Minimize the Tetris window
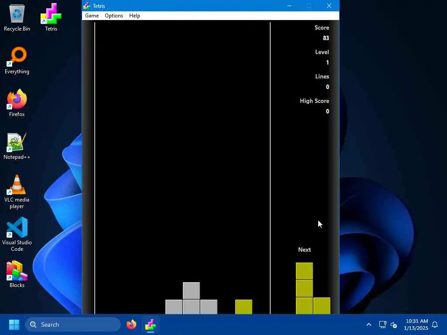This screenshot has height=335, width=447. (x=289, y=6)
